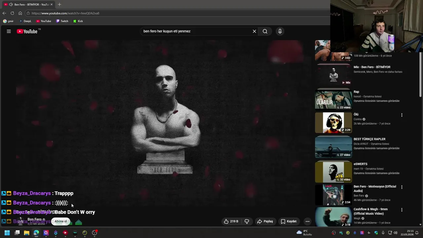Open the weather widget showing 8°C Bulutlu
The height and width of the screenshot is (238, 423).
[x=304, y=233]
